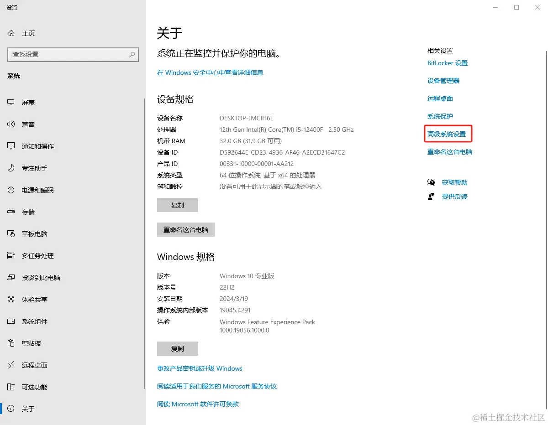Maximize the Settings window
The height and width of the screenshot is (425, 548).
click(516, 7)
